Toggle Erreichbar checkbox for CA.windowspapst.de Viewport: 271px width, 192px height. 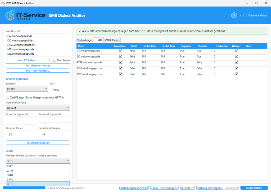coord(121,50)
